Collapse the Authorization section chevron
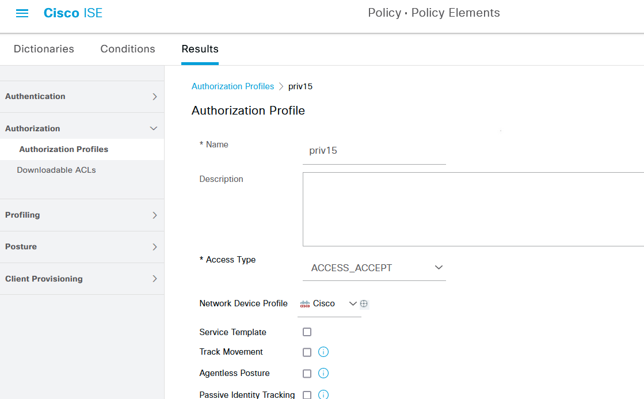This screenshot has height=399, width=644. 154,128
